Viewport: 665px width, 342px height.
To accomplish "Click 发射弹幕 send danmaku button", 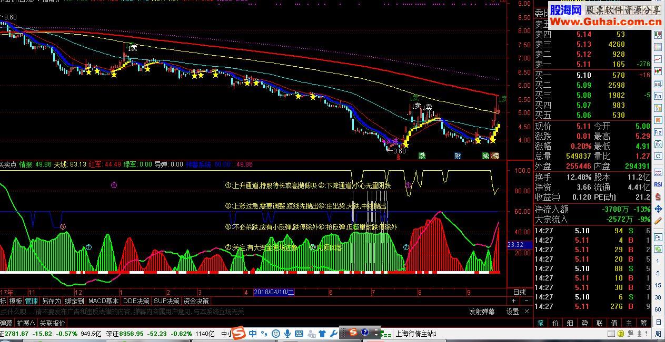I will (x=482, y=312).
